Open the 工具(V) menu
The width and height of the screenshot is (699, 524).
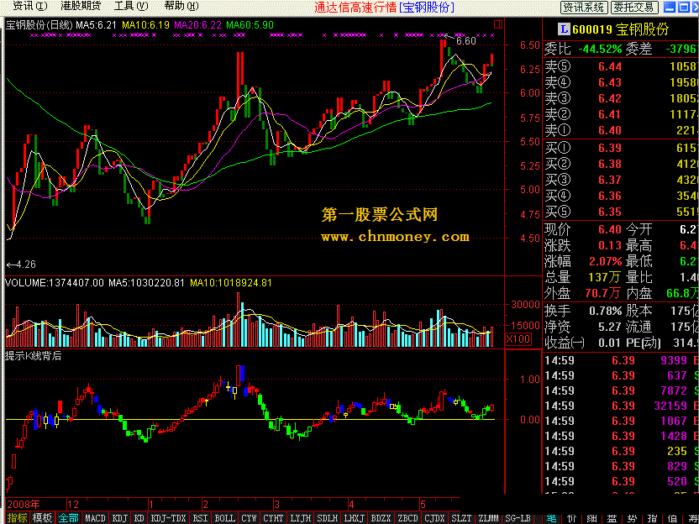[130, 6]
